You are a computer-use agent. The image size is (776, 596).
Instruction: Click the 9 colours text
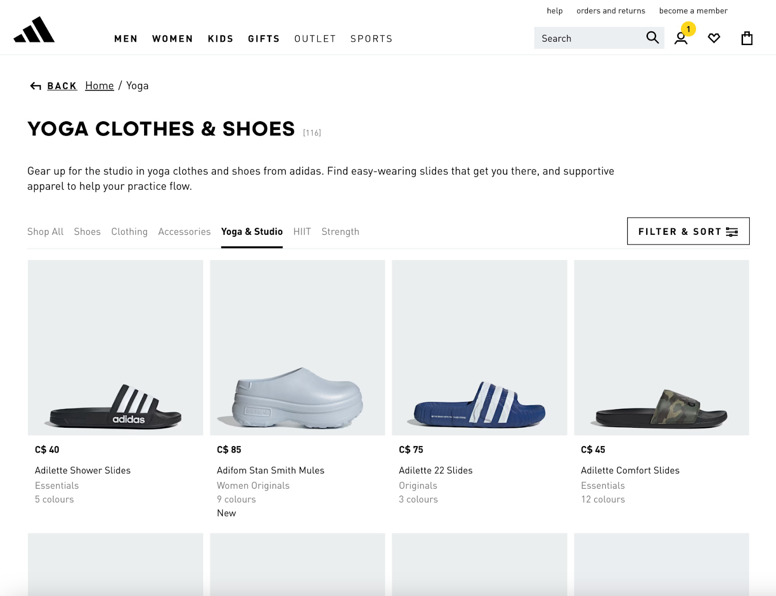click(x=236, y=499)
